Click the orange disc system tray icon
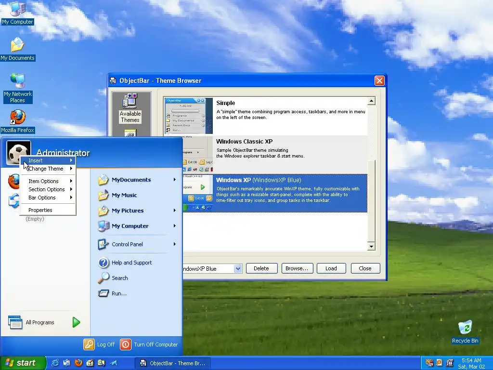The height and width of the screenshot is (370, 493). (440, 363)
